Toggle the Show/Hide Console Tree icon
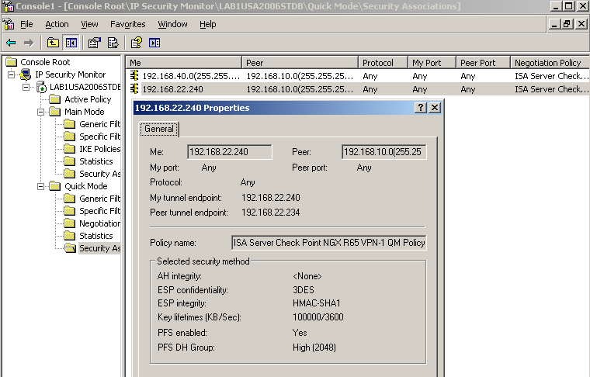The height and width of the screenshot is (377, 590). click(x=71, y=43)
